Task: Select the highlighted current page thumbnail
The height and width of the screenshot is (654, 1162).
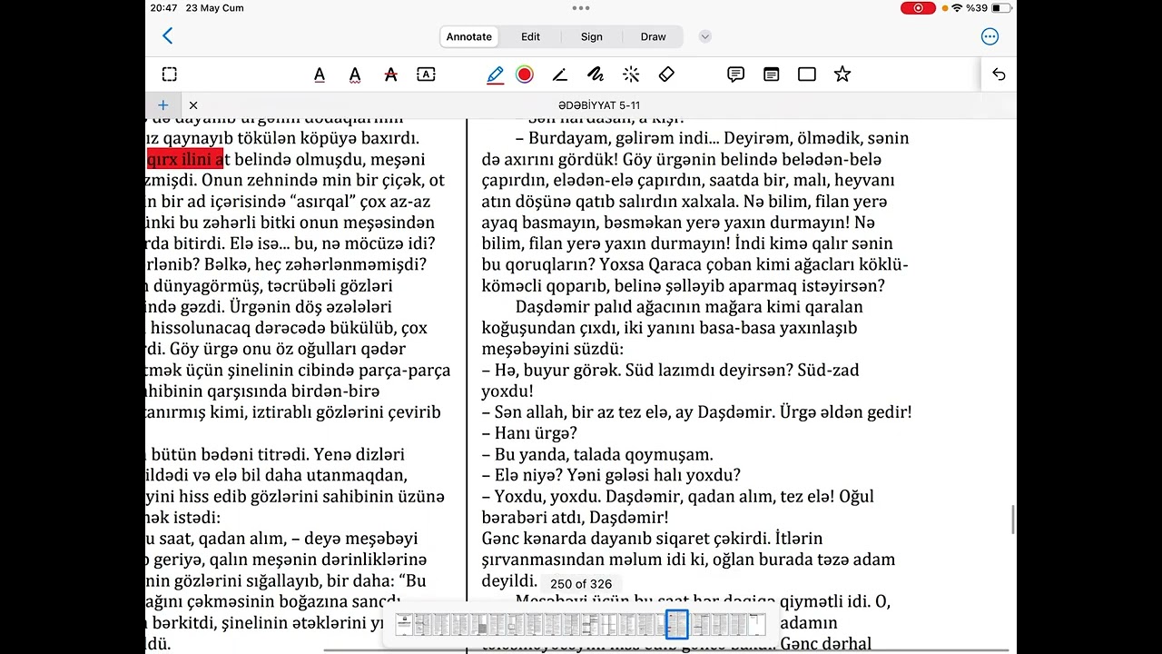Action: click(x=677, y=625)
